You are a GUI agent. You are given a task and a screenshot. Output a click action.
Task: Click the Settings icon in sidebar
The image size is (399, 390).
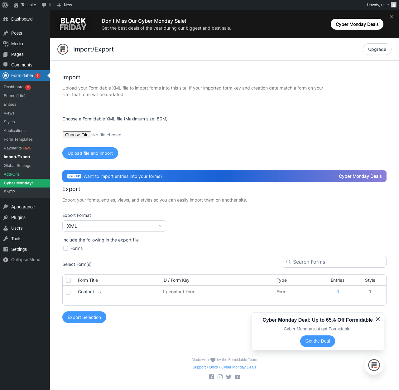[x=6, y=249]
